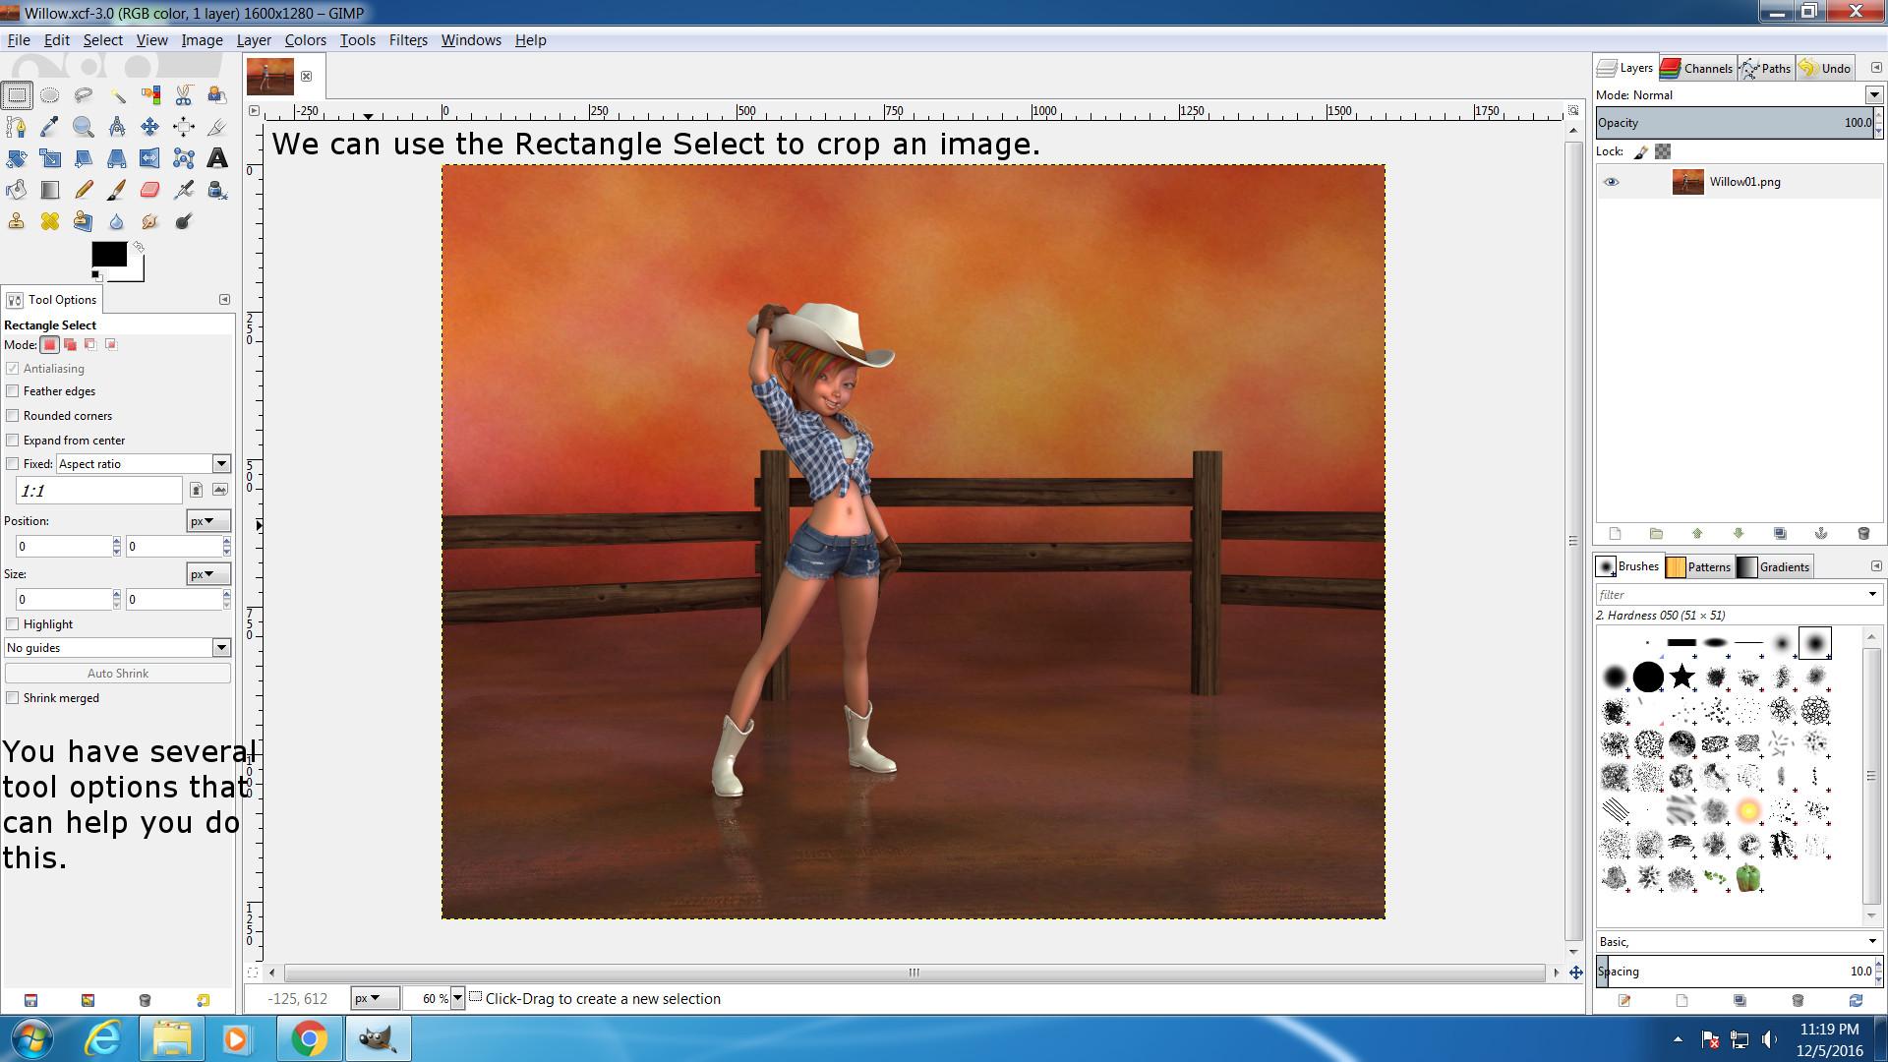
Task: Select the Heal tool bandage icon
Action: coord(50,221)
